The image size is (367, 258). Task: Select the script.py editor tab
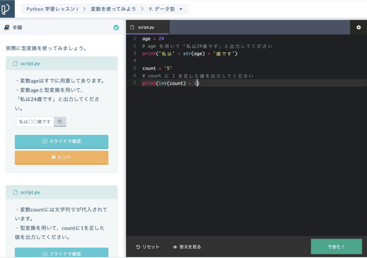coord(147,27)
